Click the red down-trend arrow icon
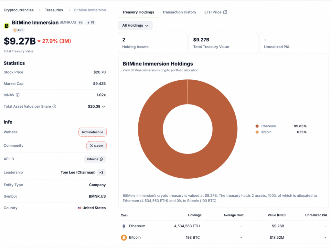Image resolution: width=331 pixels, height=248 pixels. pyautogui.click(x=39, y=41)
